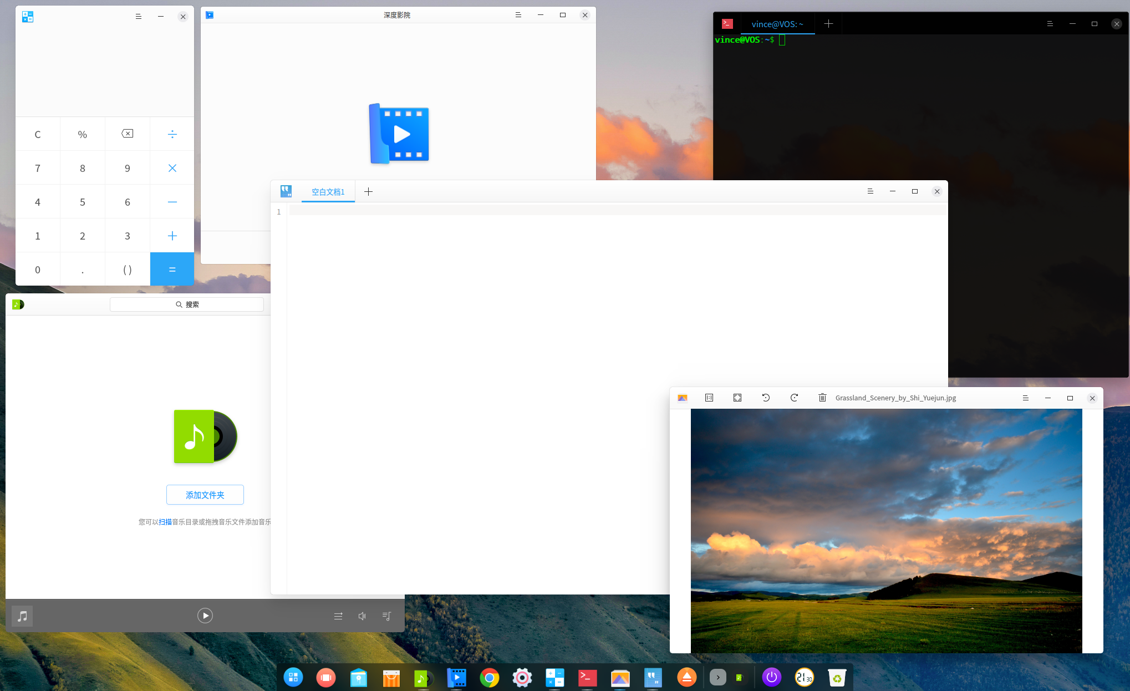
Task: Open the terminal window main menu
Action: tap(1050, 24)
